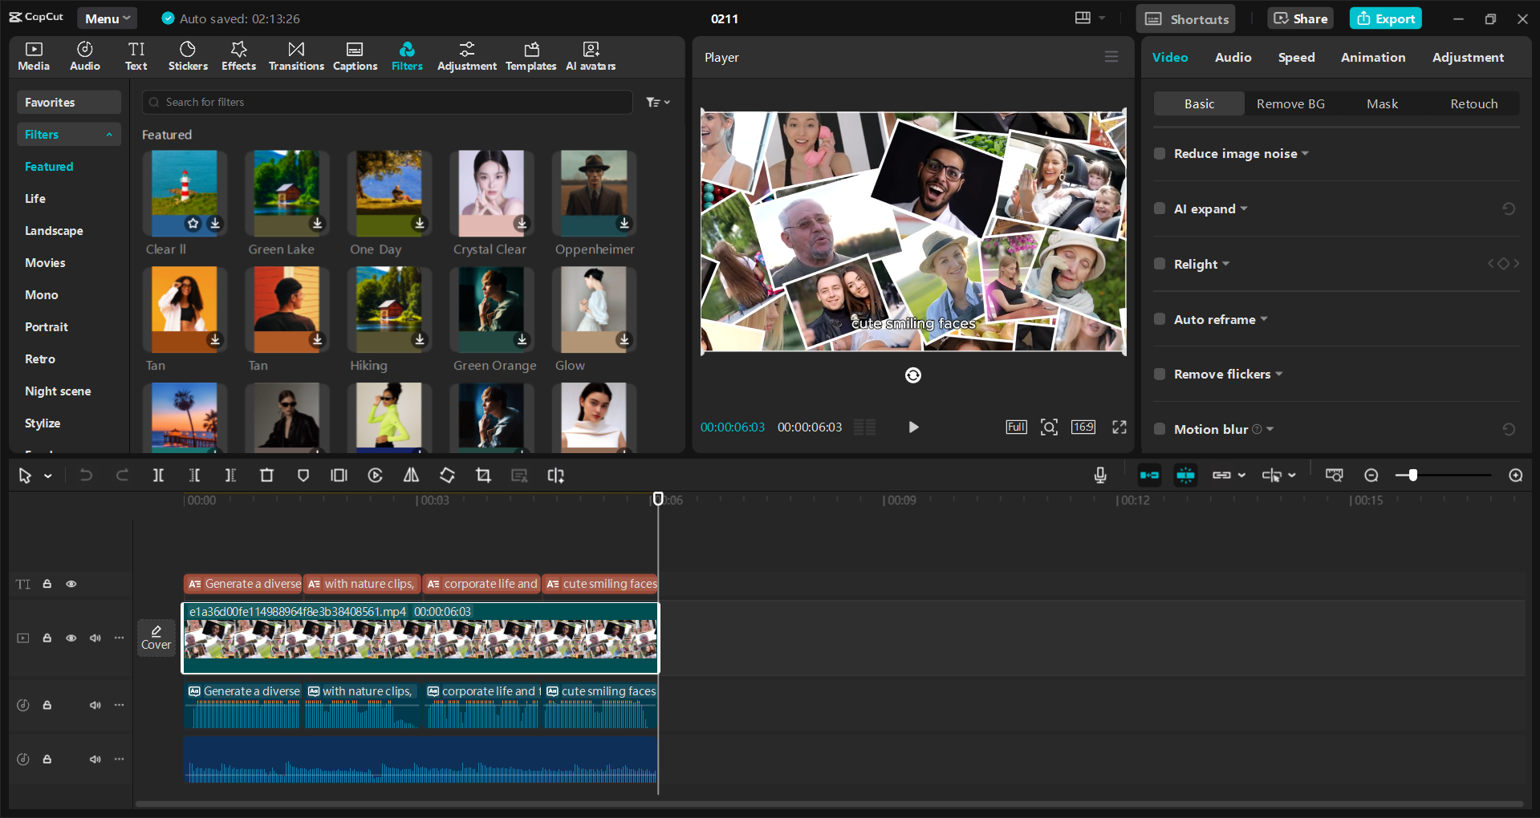
Task: Crop the selected video clip
Action: click(x=483, y=475)
